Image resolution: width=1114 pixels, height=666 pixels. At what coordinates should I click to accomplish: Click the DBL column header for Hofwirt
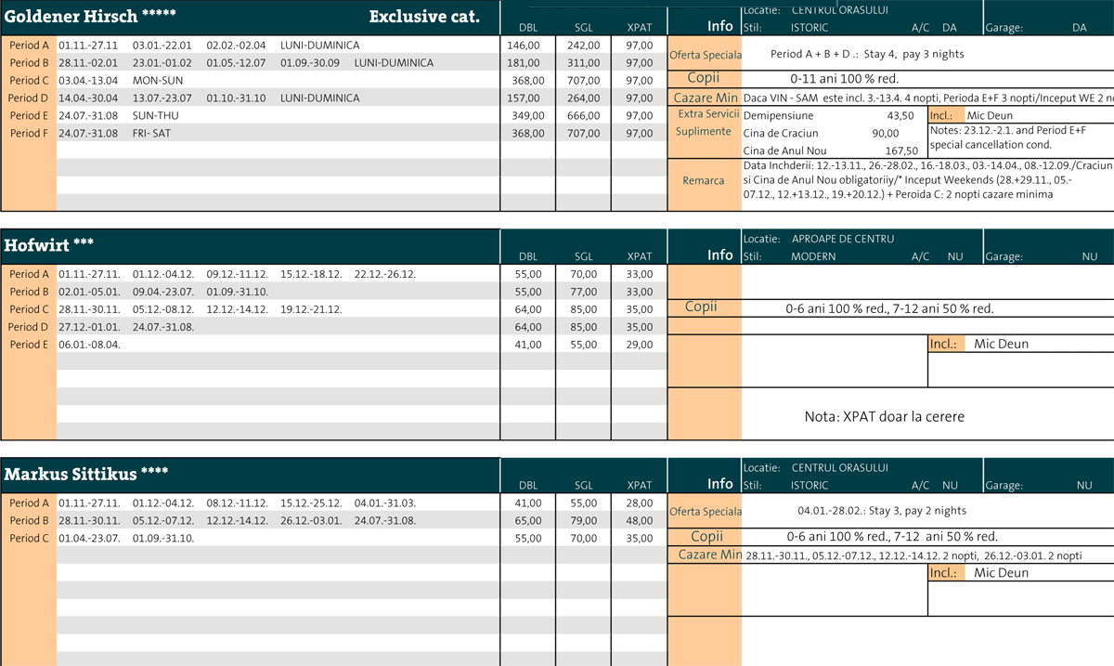point(527,256)
